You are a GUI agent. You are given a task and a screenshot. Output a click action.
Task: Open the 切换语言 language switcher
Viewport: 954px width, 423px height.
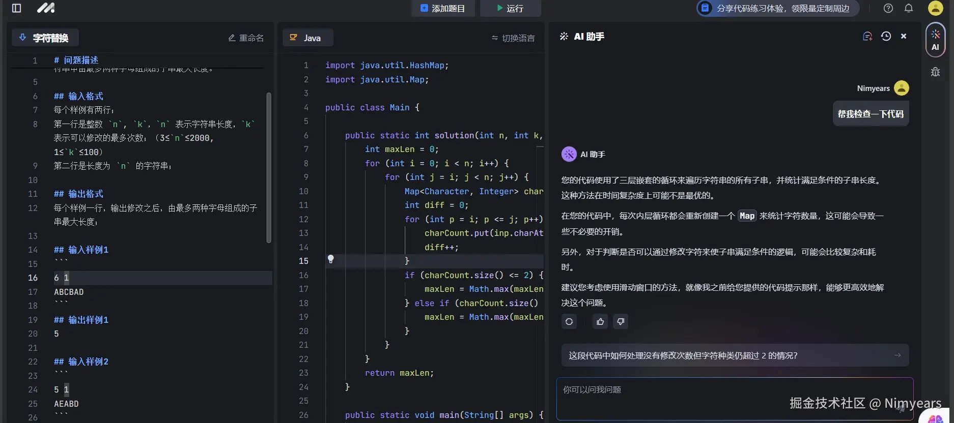tap(513, 38)
